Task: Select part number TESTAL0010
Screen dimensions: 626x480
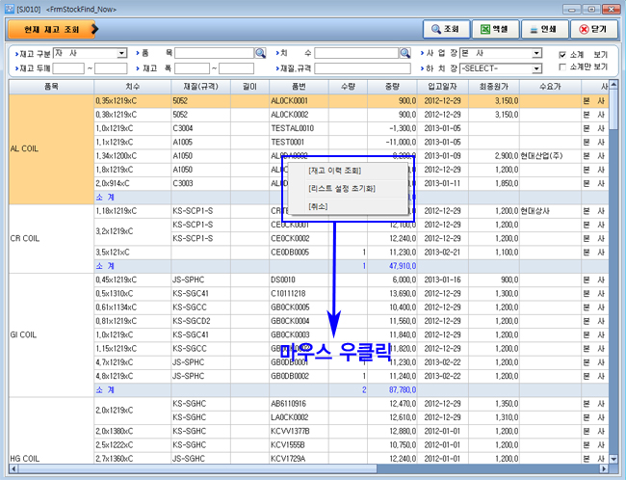Action: [299, 129]
